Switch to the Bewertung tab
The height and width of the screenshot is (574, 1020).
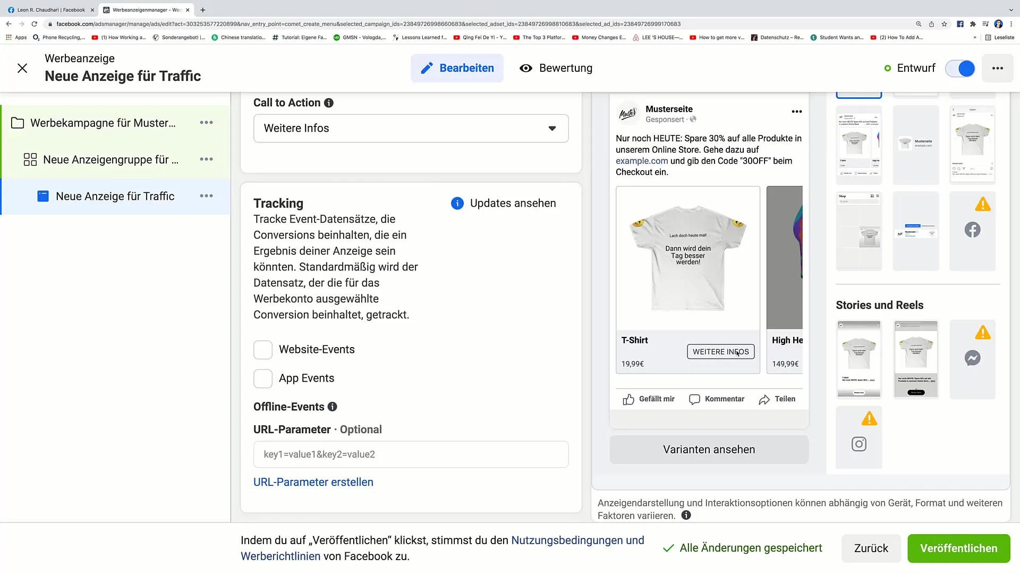pos(556,68)
